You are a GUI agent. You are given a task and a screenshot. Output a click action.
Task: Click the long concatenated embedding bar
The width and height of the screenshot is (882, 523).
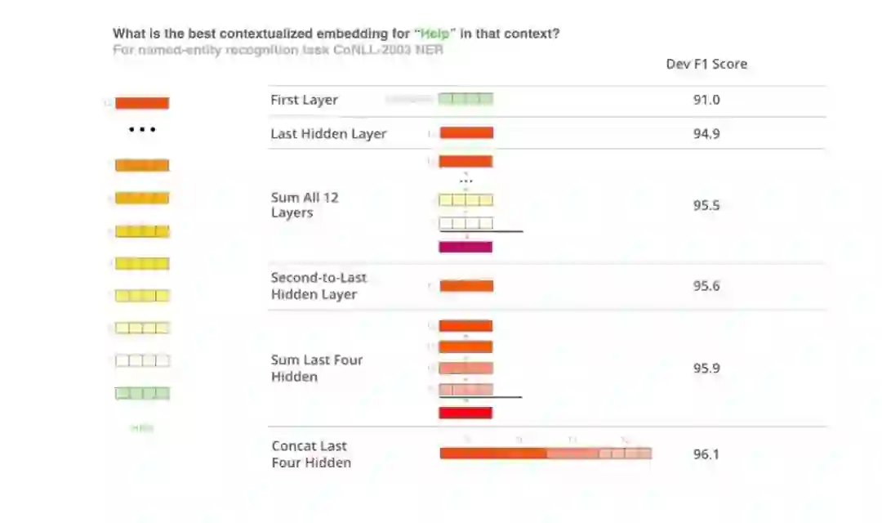tap(546, 454)
